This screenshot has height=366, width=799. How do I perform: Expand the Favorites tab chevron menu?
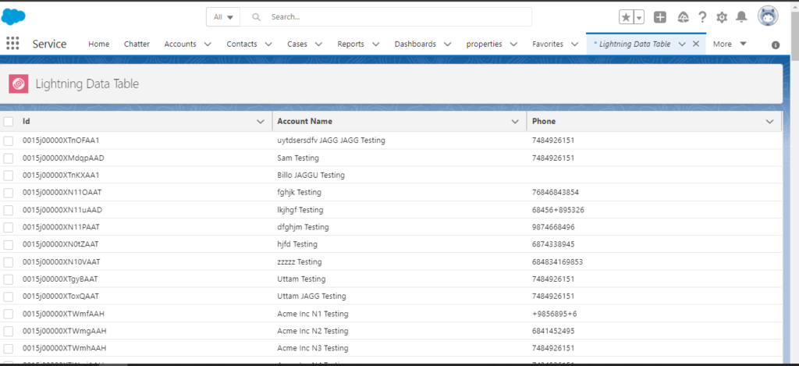575,44
